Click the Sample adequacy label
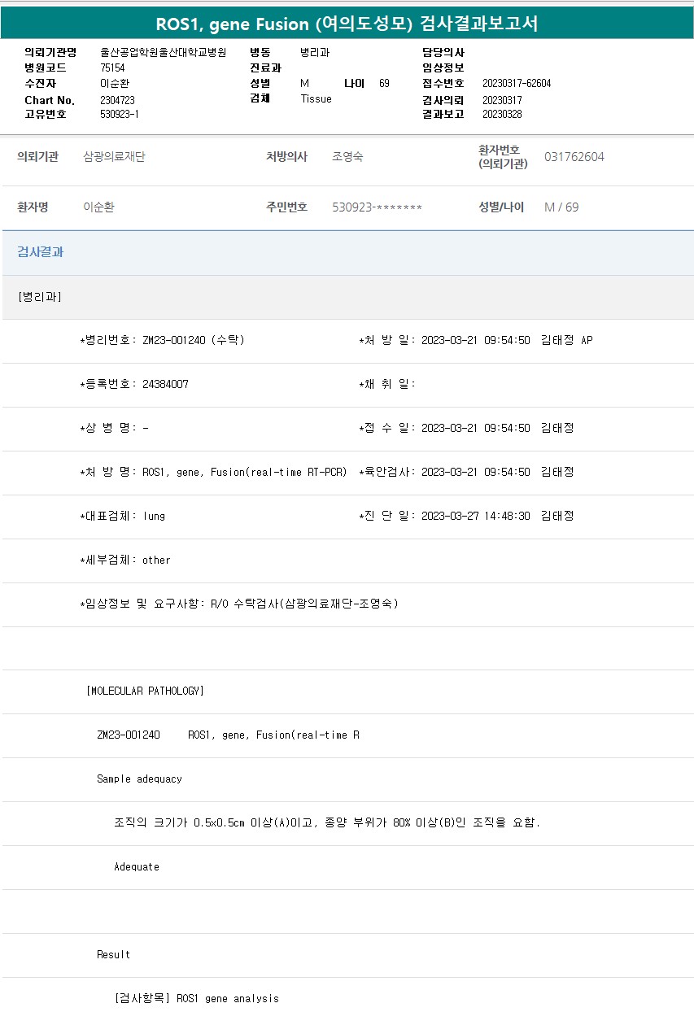This screenshot has width=694, height=1025. pos(139,779)
